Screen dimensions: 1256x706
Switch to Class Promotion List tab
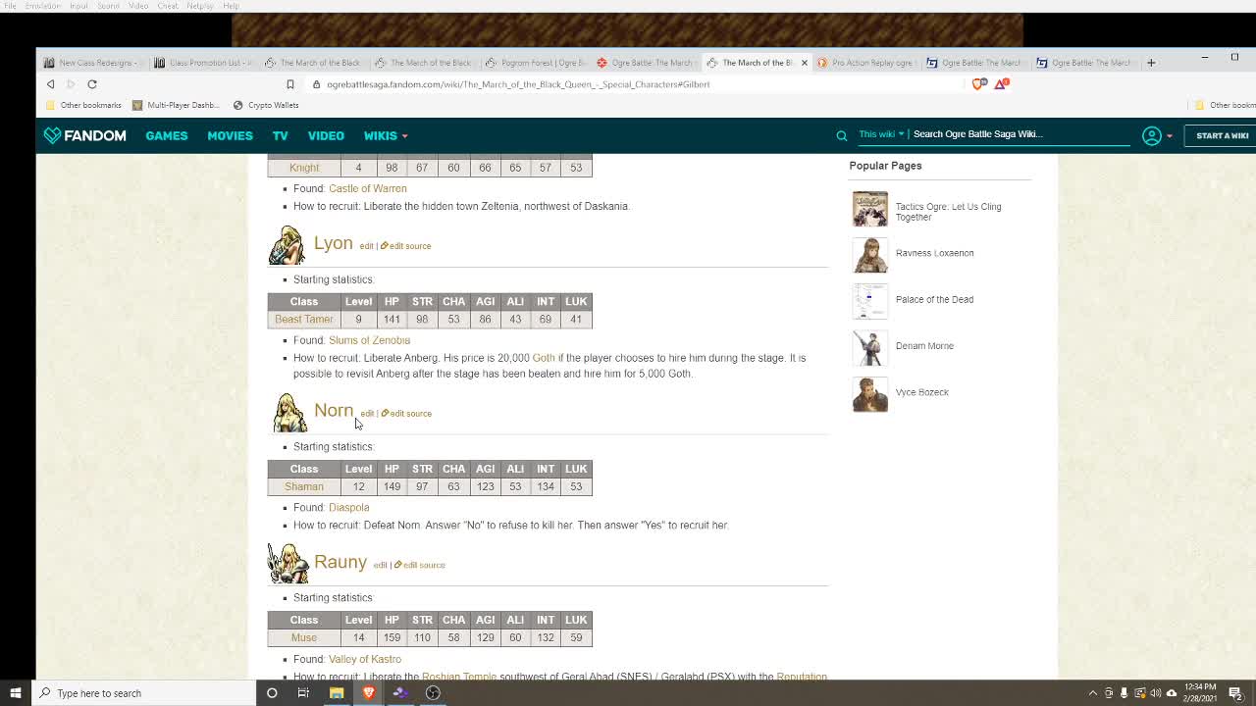click(x=203, y=63)
